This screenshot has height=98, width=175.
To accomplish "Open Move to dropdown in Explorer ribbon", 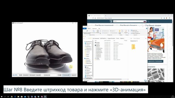I will (x=105, y=31).
